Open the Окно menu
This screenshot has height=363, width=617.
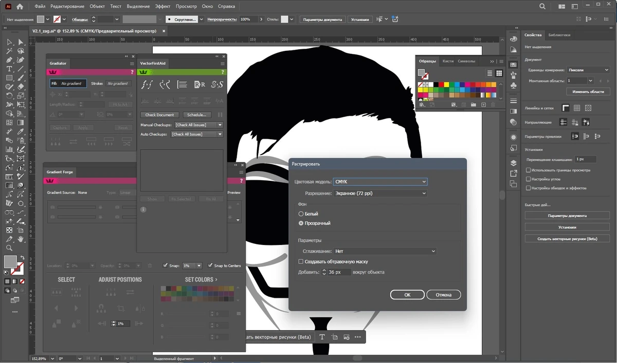207,7
